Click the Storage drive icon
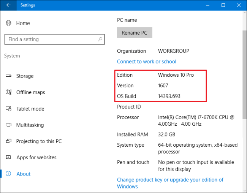The height and width of the screenshot is (193, 247). pyautogui.click(x=8, y=76)
